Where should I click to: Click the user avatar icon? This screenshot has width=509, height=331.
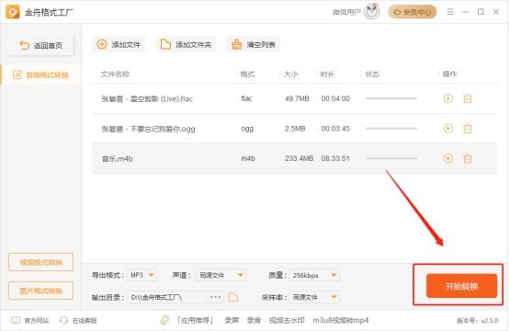pyautogui.click(x=372, y=12)
